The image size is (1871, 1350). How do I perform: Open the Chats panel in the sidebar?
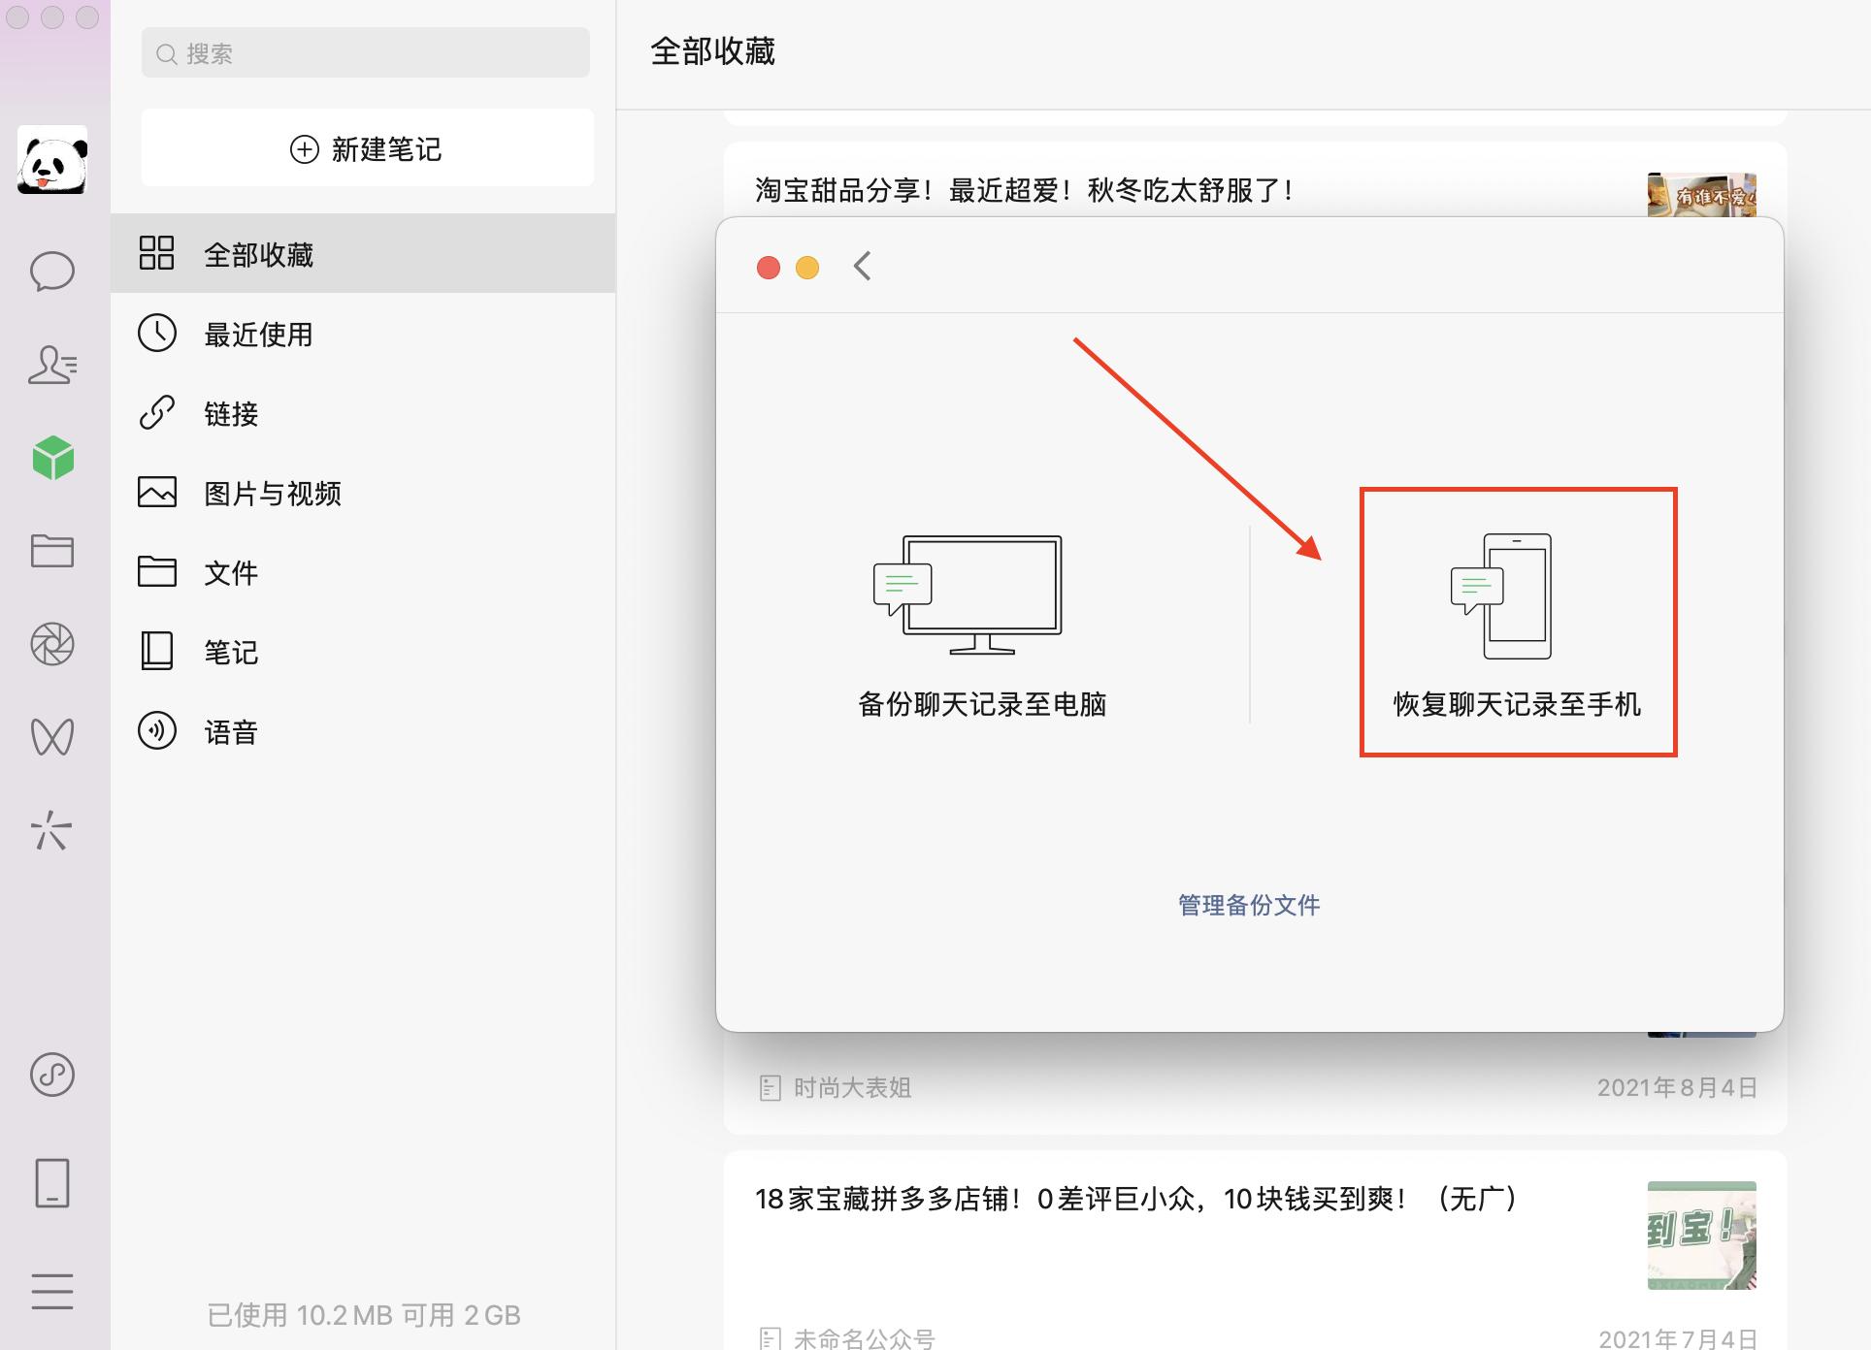pos(53,272)
